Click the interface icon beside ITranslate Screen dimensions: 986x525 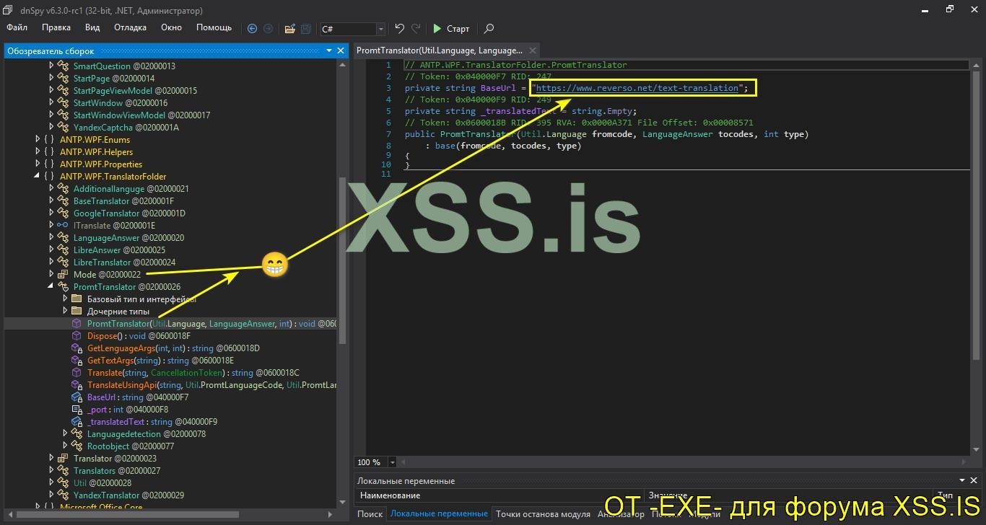[x=63, y=226]
